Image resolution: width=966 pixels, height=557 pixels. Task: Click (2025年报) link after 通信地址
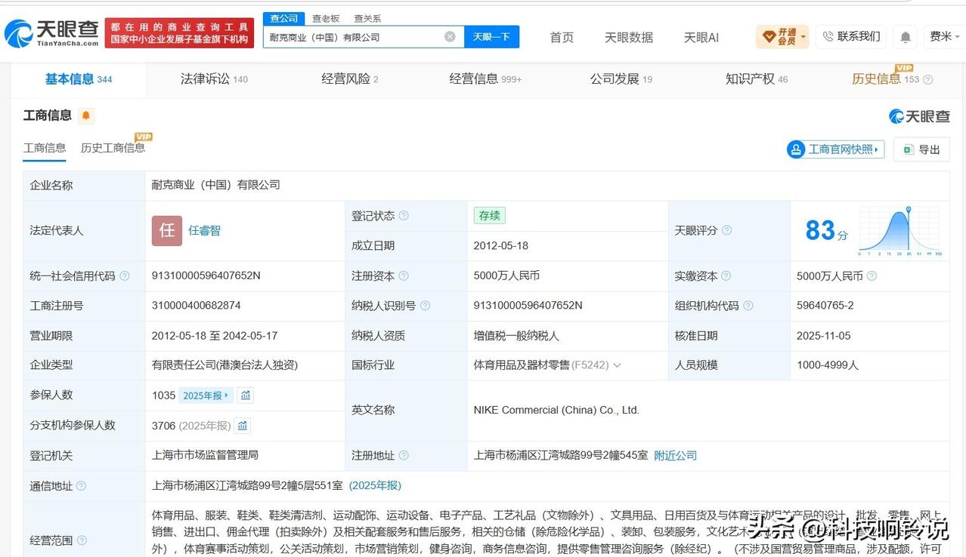pos(375,486)
